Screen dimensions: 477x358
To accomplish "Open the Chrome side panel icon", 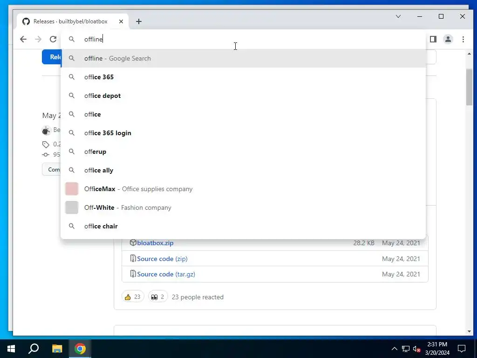I will click(433, 39).
